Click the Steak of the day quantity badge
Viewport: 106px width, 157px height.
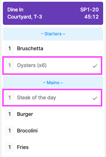pos(10,98)
